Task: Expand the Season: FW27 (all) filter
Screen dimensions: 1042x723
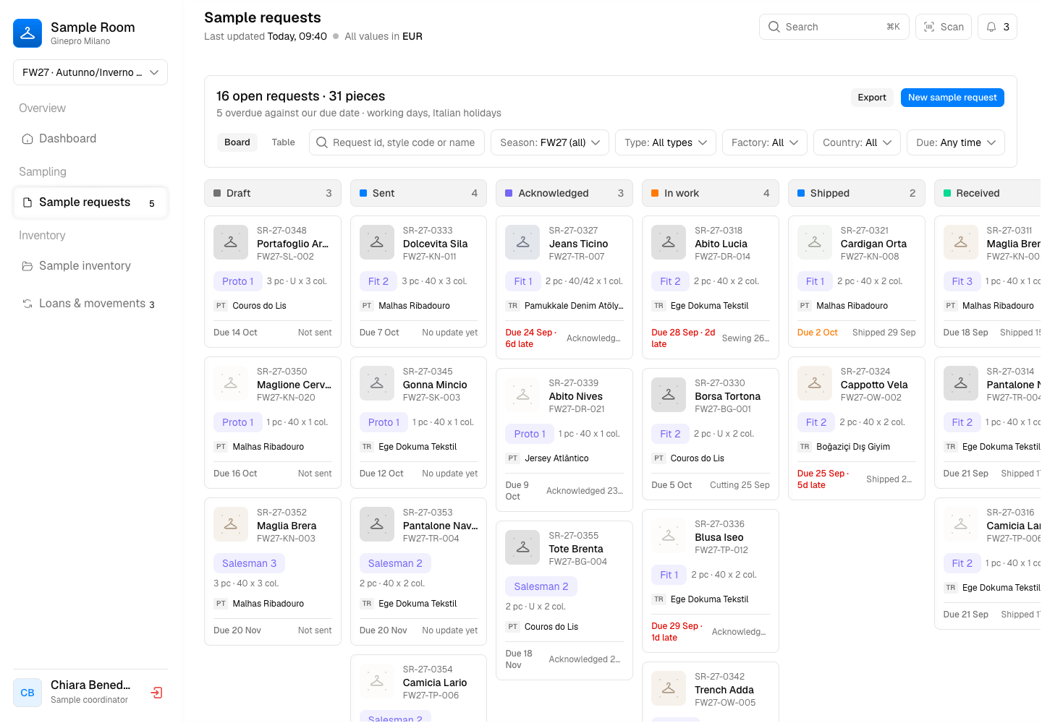Action: click(550, 142)
